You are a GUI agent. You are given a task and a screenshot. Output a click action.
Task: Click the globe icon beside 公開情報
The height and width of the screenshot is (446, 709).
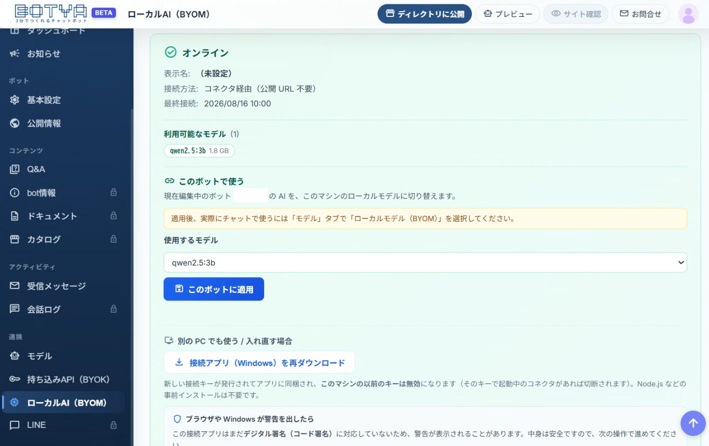(x=15, y=123)
